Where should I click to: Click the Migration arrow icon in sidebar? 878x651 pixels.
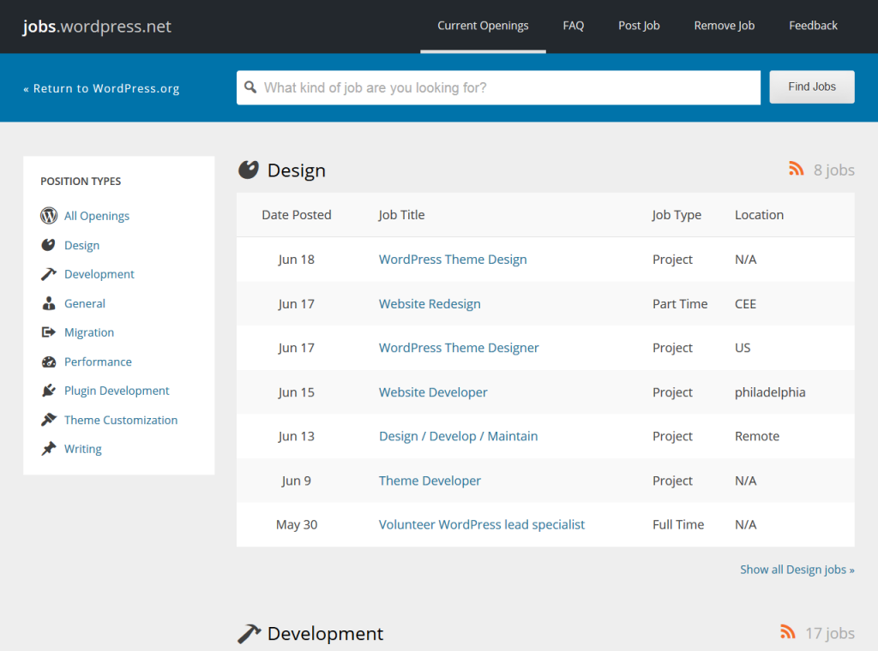[x=49, y=332]
